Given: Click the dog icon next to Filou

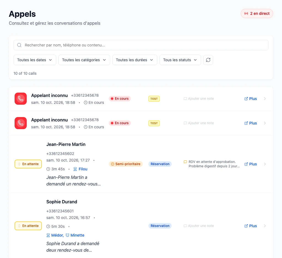Looking at the screenshot, I should click(x=75, y=169).
